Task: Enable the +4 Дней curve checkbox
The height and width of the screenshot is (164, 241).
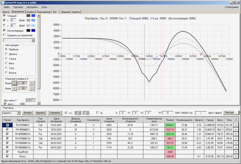Action: pos(4,26)
